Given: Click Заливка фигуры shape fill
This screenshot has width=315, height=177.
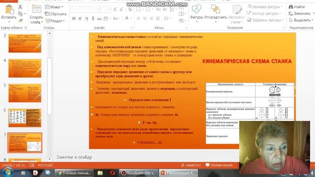Looking at the screenshot, I should coord(265,7).
